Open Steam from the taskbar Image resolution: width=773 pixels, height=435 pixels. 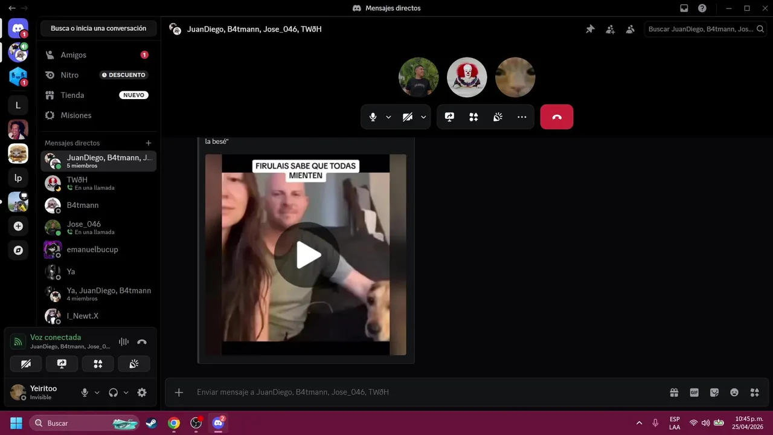pos(152,423)
